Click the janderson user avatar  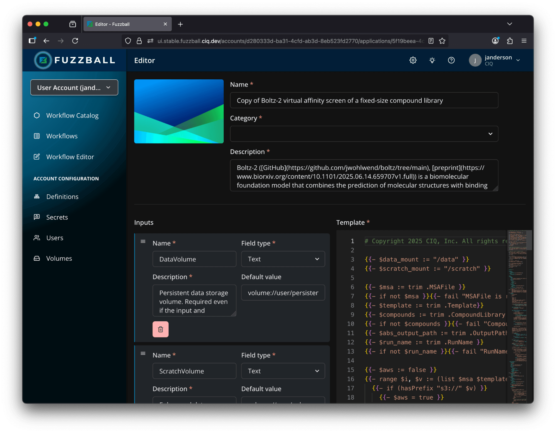475,60
